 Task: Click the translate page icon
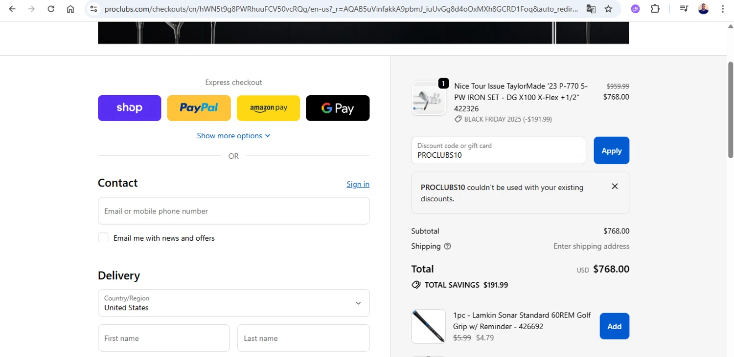pyautogui.click(x=591, y=9)
